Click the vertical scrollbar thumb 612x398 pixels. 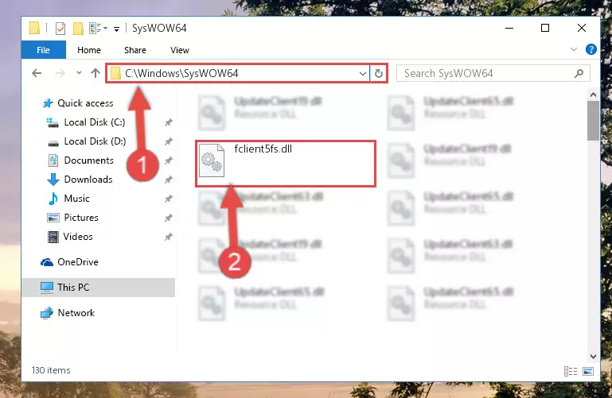point(593,121)
